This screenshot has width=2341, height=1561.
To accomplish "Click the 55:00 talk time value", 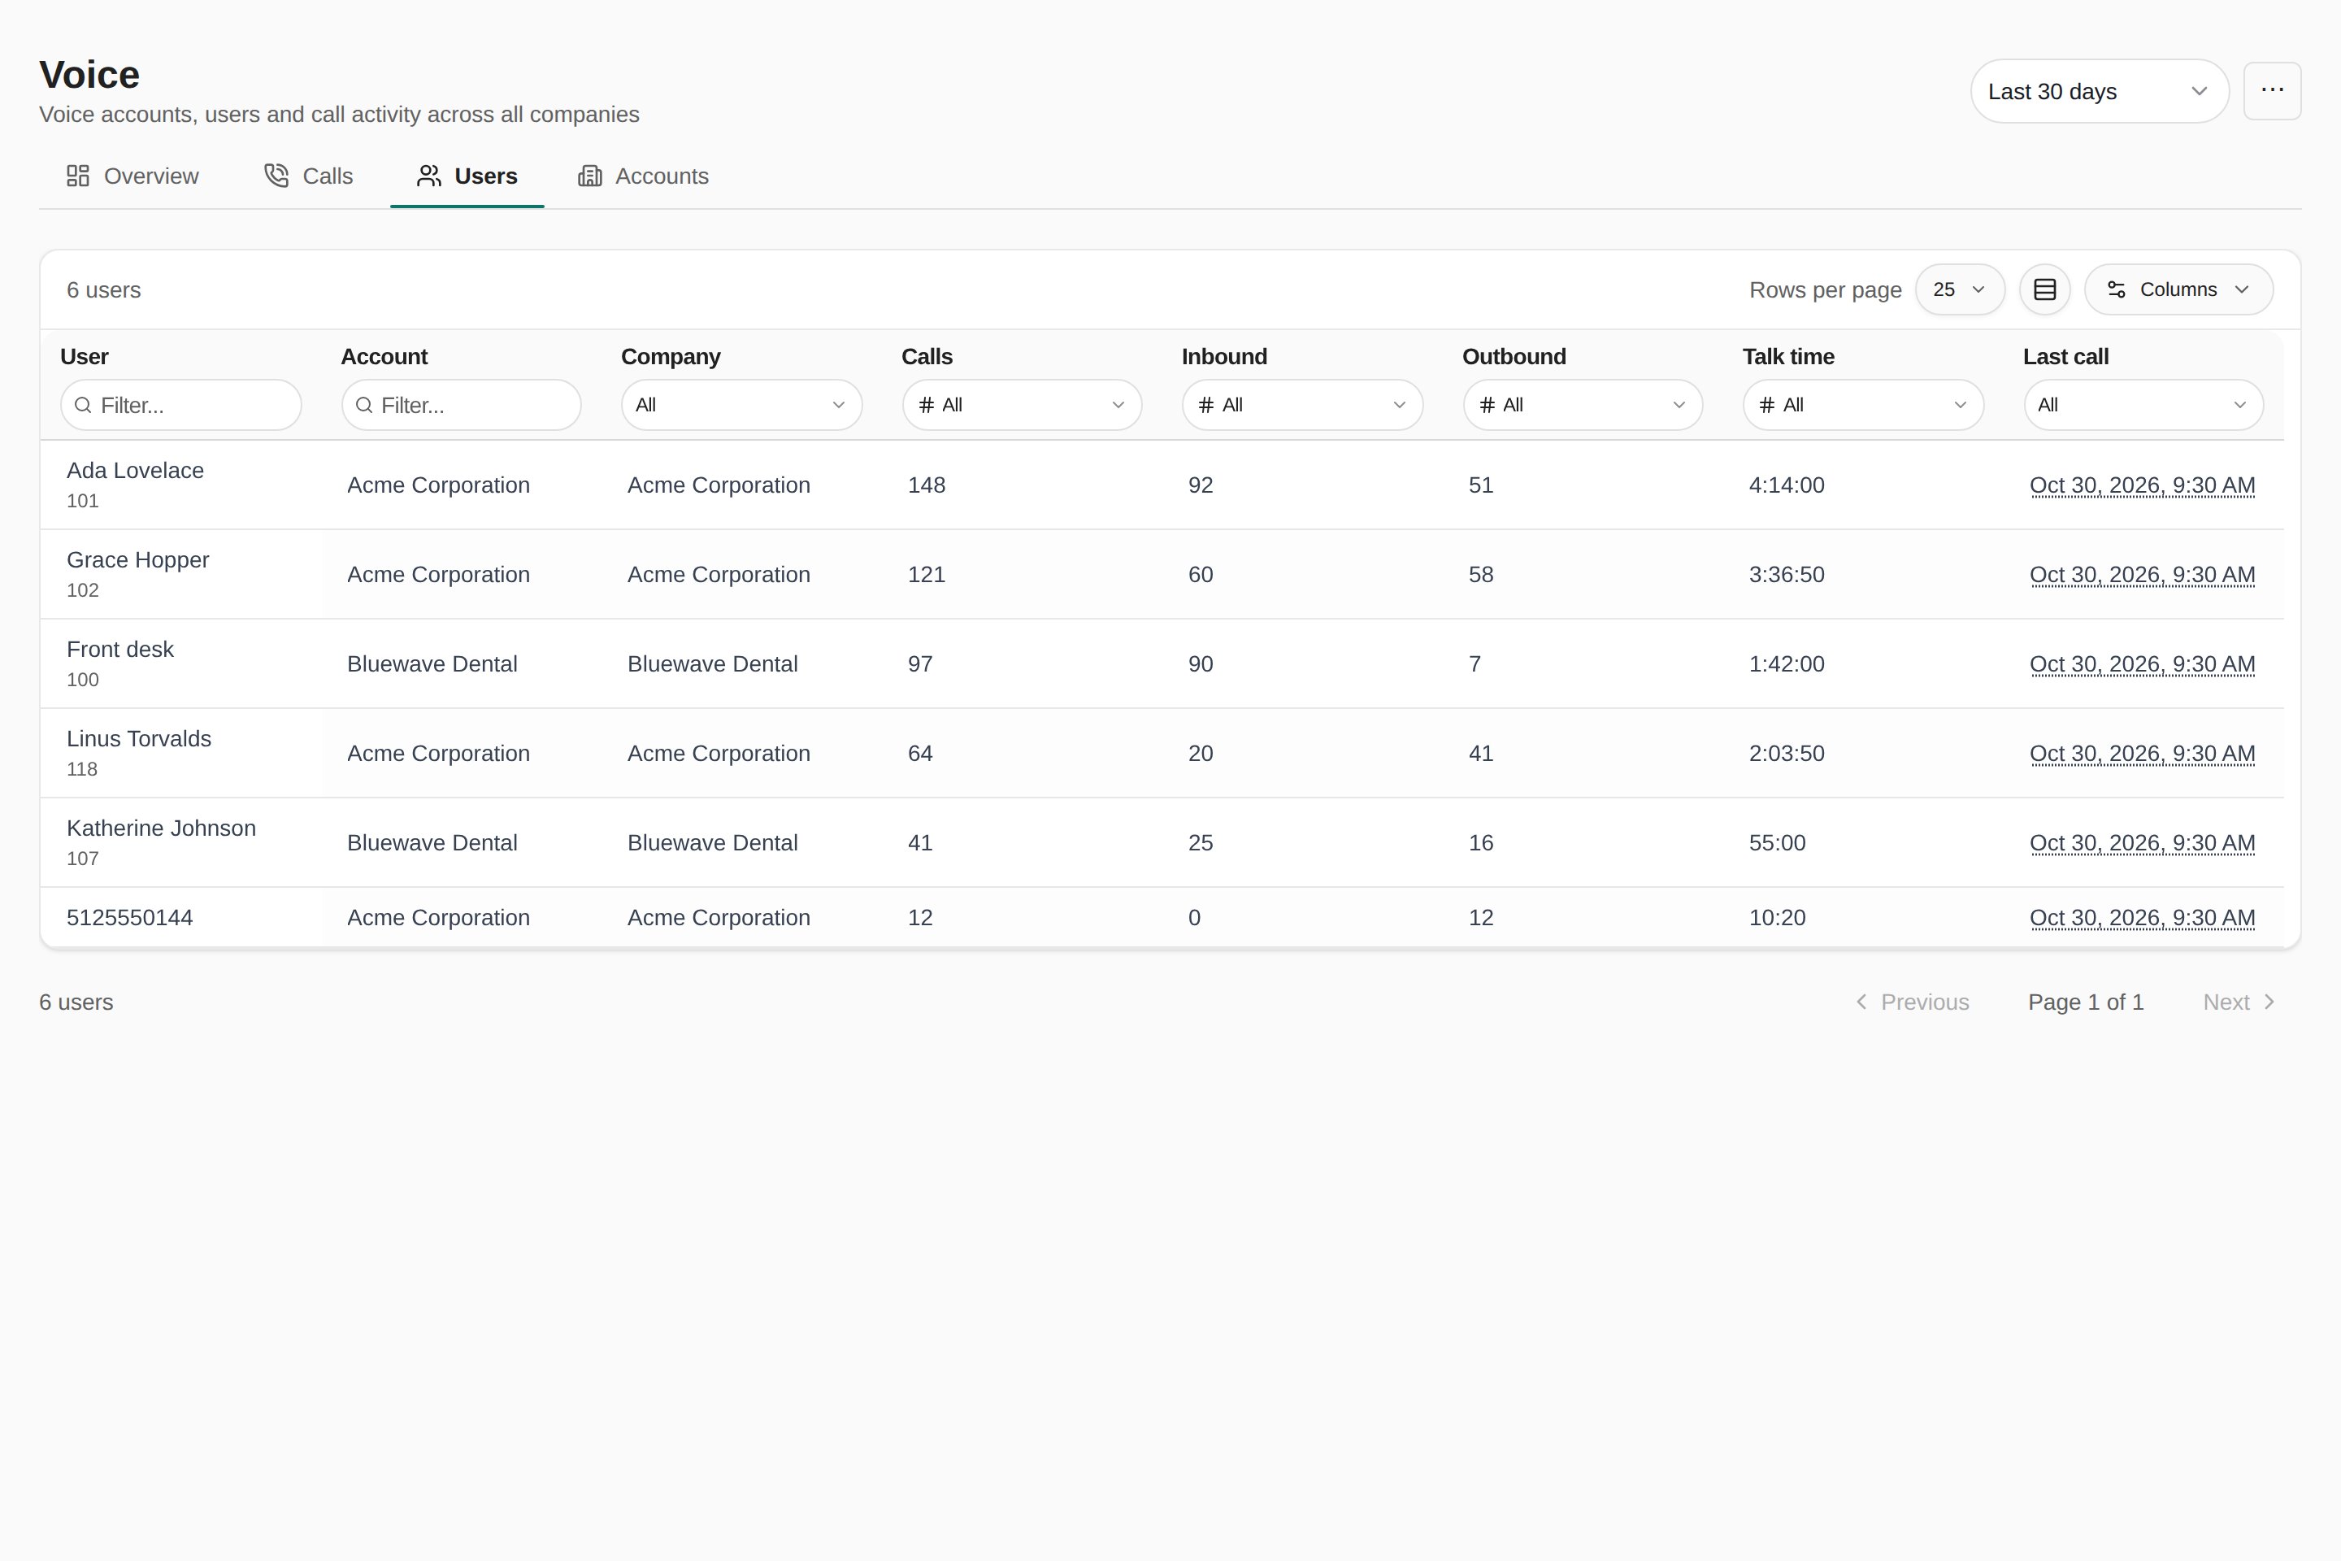I will tap(1777, 843).
